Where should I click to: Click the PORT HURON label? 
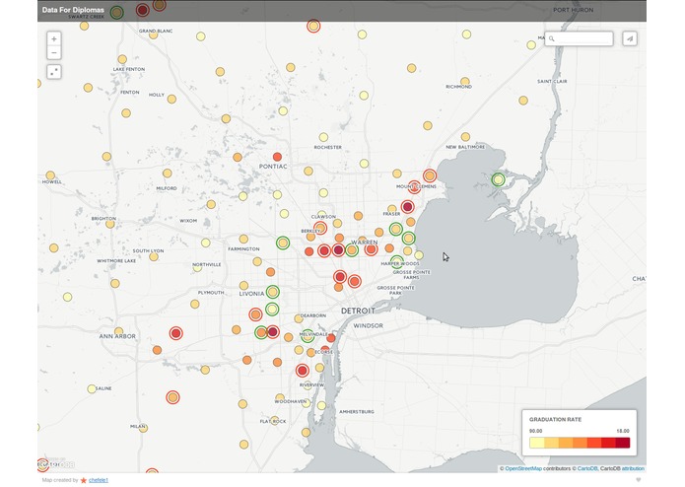pyautogui.click(x=574, y=10)
